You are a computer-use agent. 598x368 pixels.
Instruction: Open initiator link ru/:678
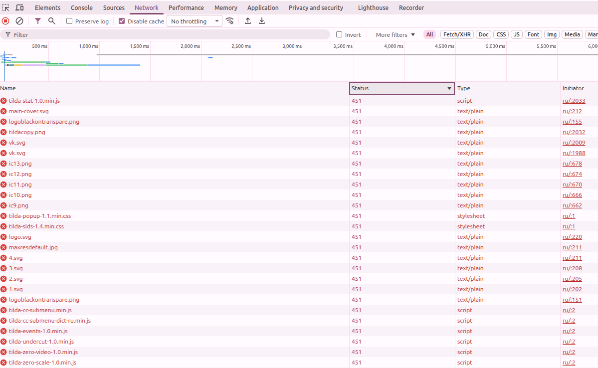pos(572,164)
